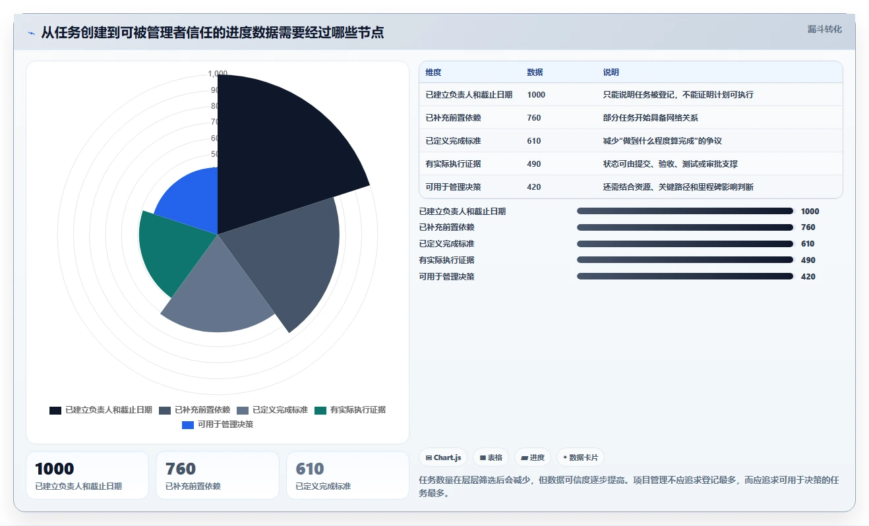
Task: Click the lightning icon beside the title
Action: [31, 33]
